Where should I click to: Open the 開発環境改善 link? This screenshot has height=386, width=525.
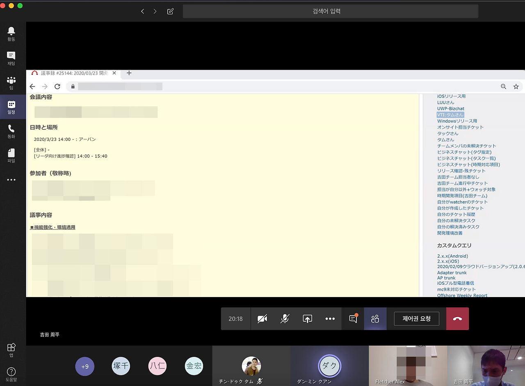(450, 233)
